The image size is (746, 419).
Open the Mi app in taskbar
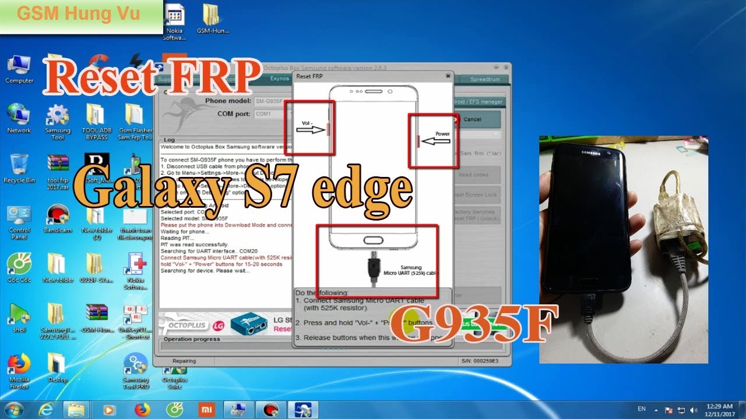tap(207, 410)
